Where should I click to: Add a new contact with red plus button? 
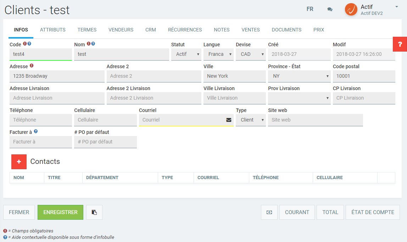point(19,162)
